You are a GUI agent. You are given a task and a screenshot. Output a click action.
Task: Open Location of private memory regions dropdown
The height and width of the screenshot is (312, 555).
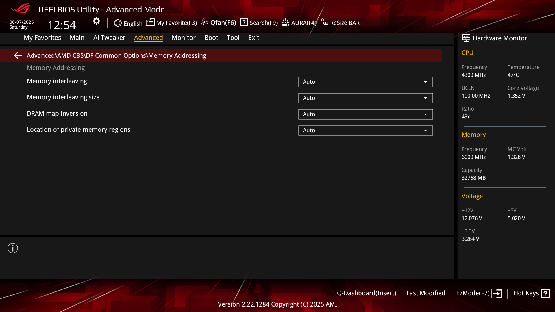365,131
